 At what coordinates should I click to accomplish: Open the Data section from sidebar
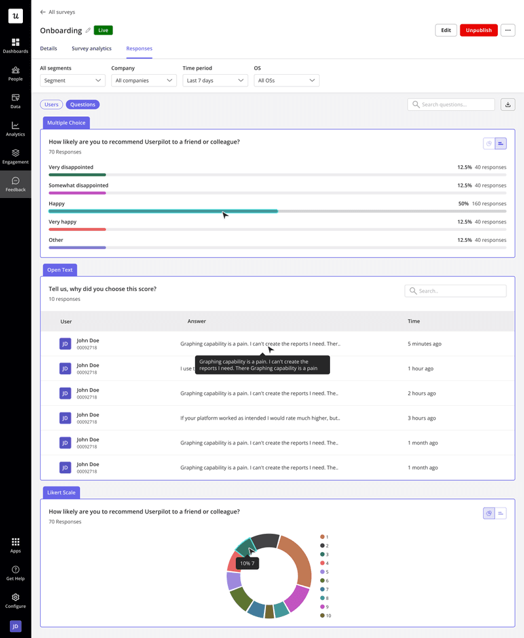click(15, 102)
